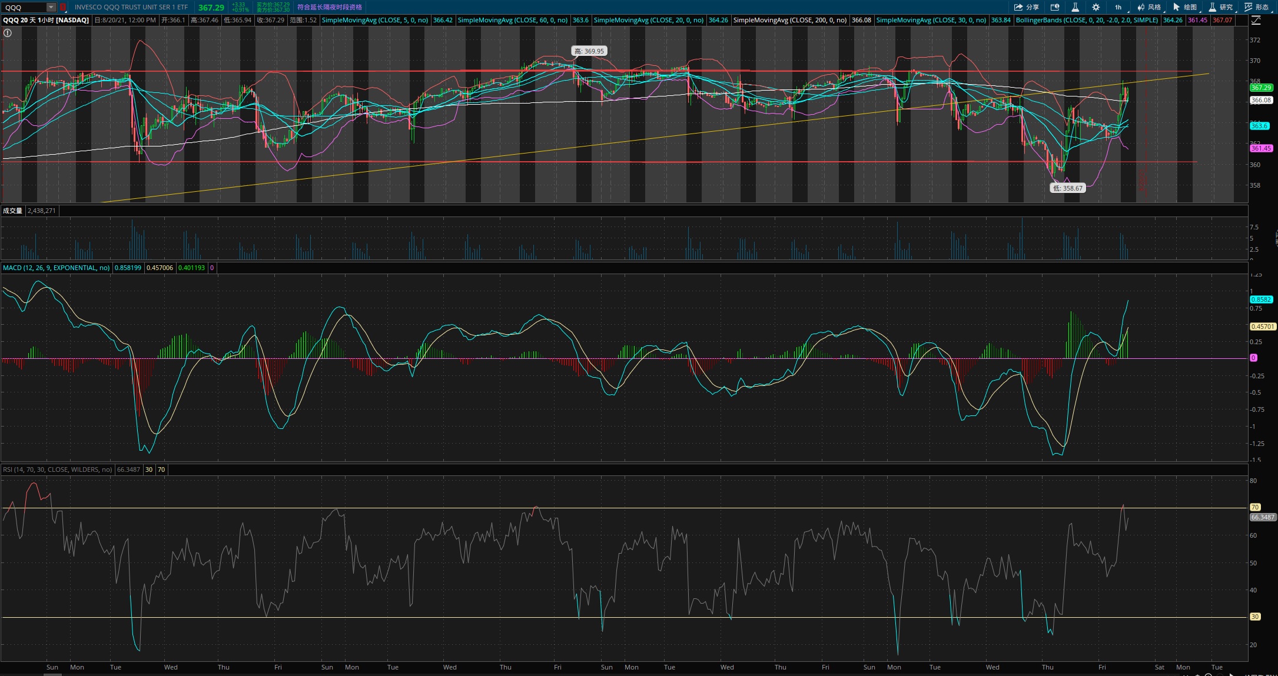Open the 研究 (Studies) menu

(x=1221, y=7)
